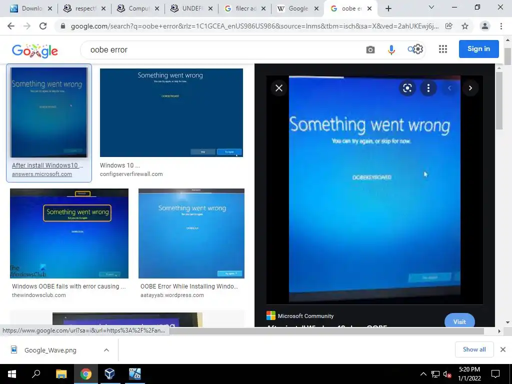Open Google quick settings gear
Screen dimensions: 512x384
click(417, 49)
